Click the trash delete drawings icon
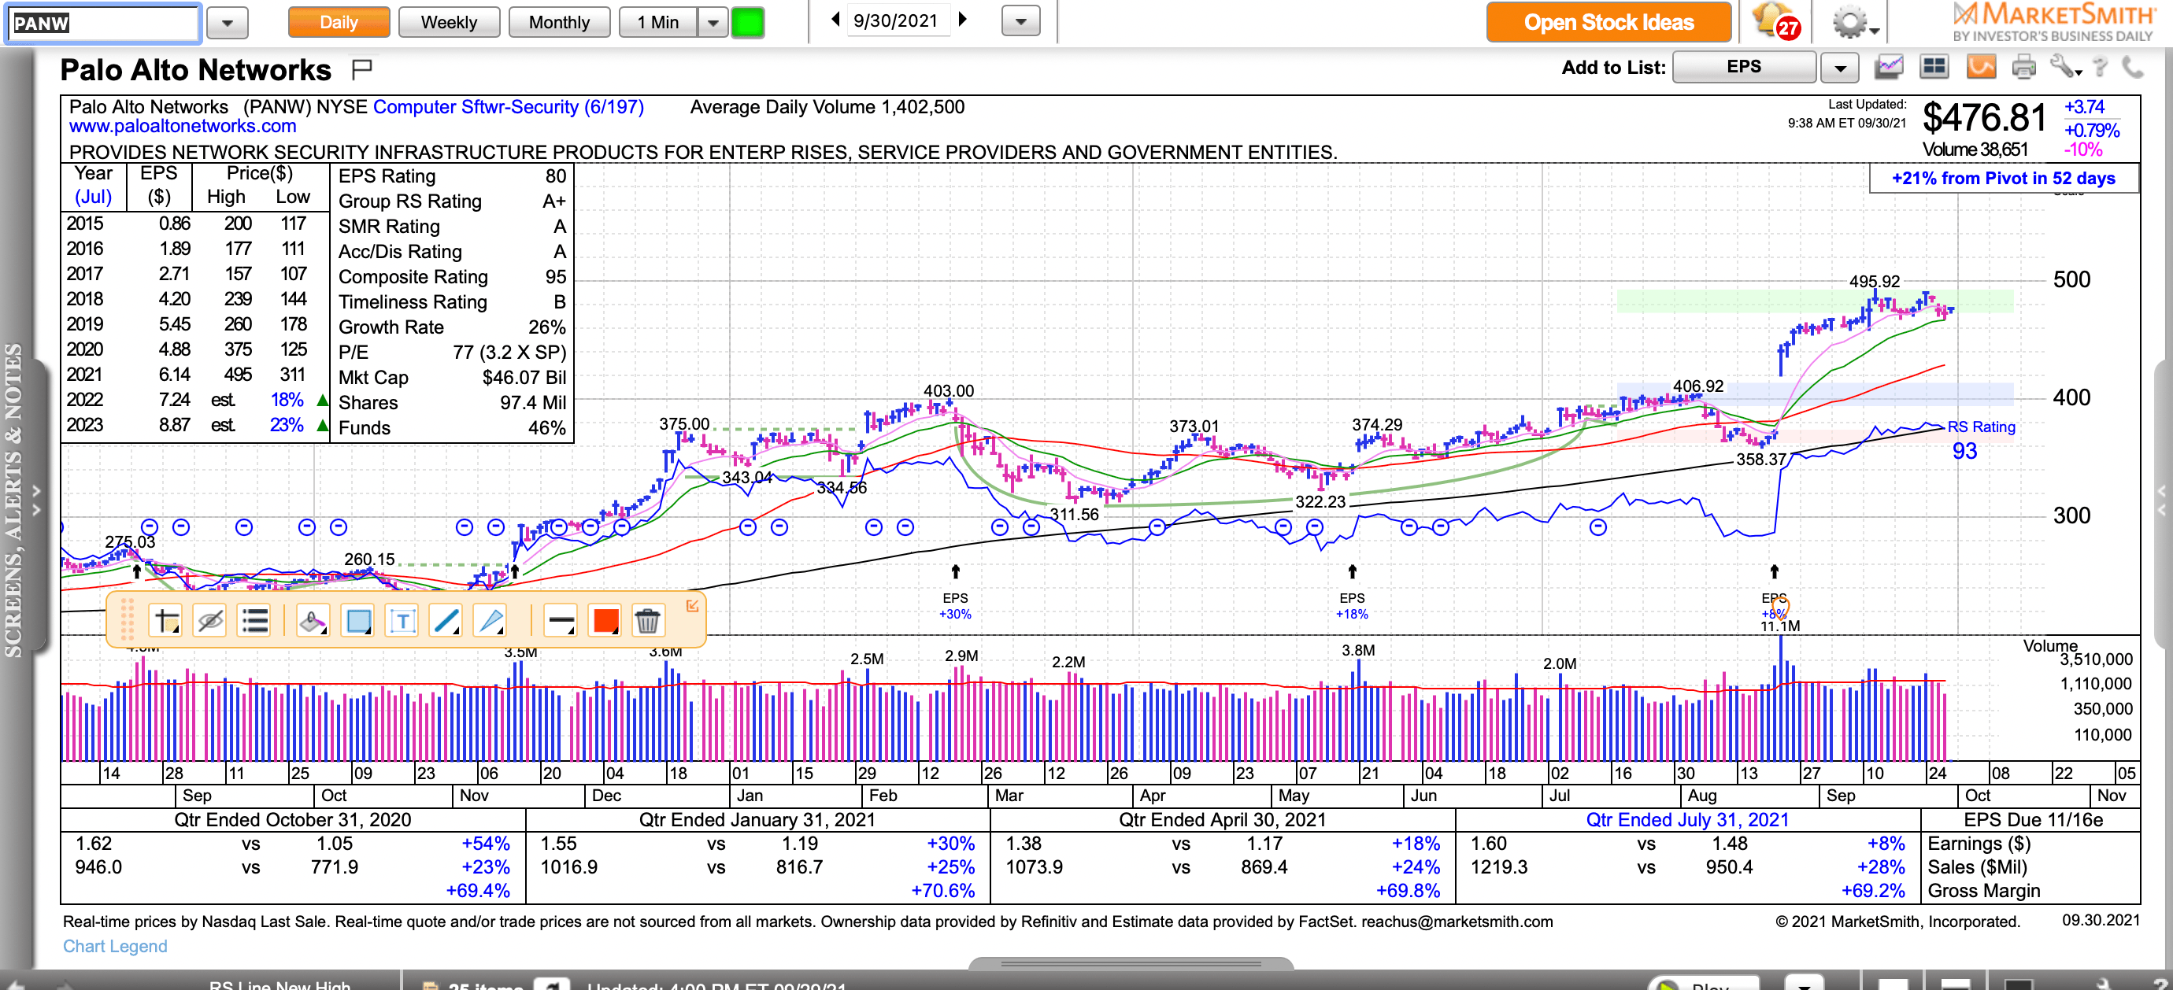This screenshot has height=990, width=2173. coord(647,622)
